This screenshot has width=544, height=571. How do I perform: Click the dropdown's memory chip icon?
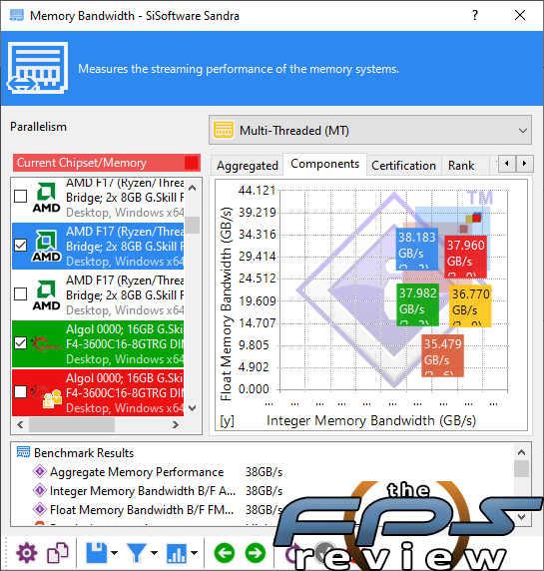223,130
